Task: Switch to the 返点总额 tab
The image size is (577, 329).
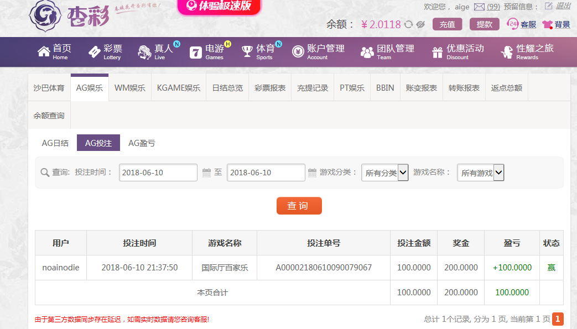Action: (x=507, y=87)
